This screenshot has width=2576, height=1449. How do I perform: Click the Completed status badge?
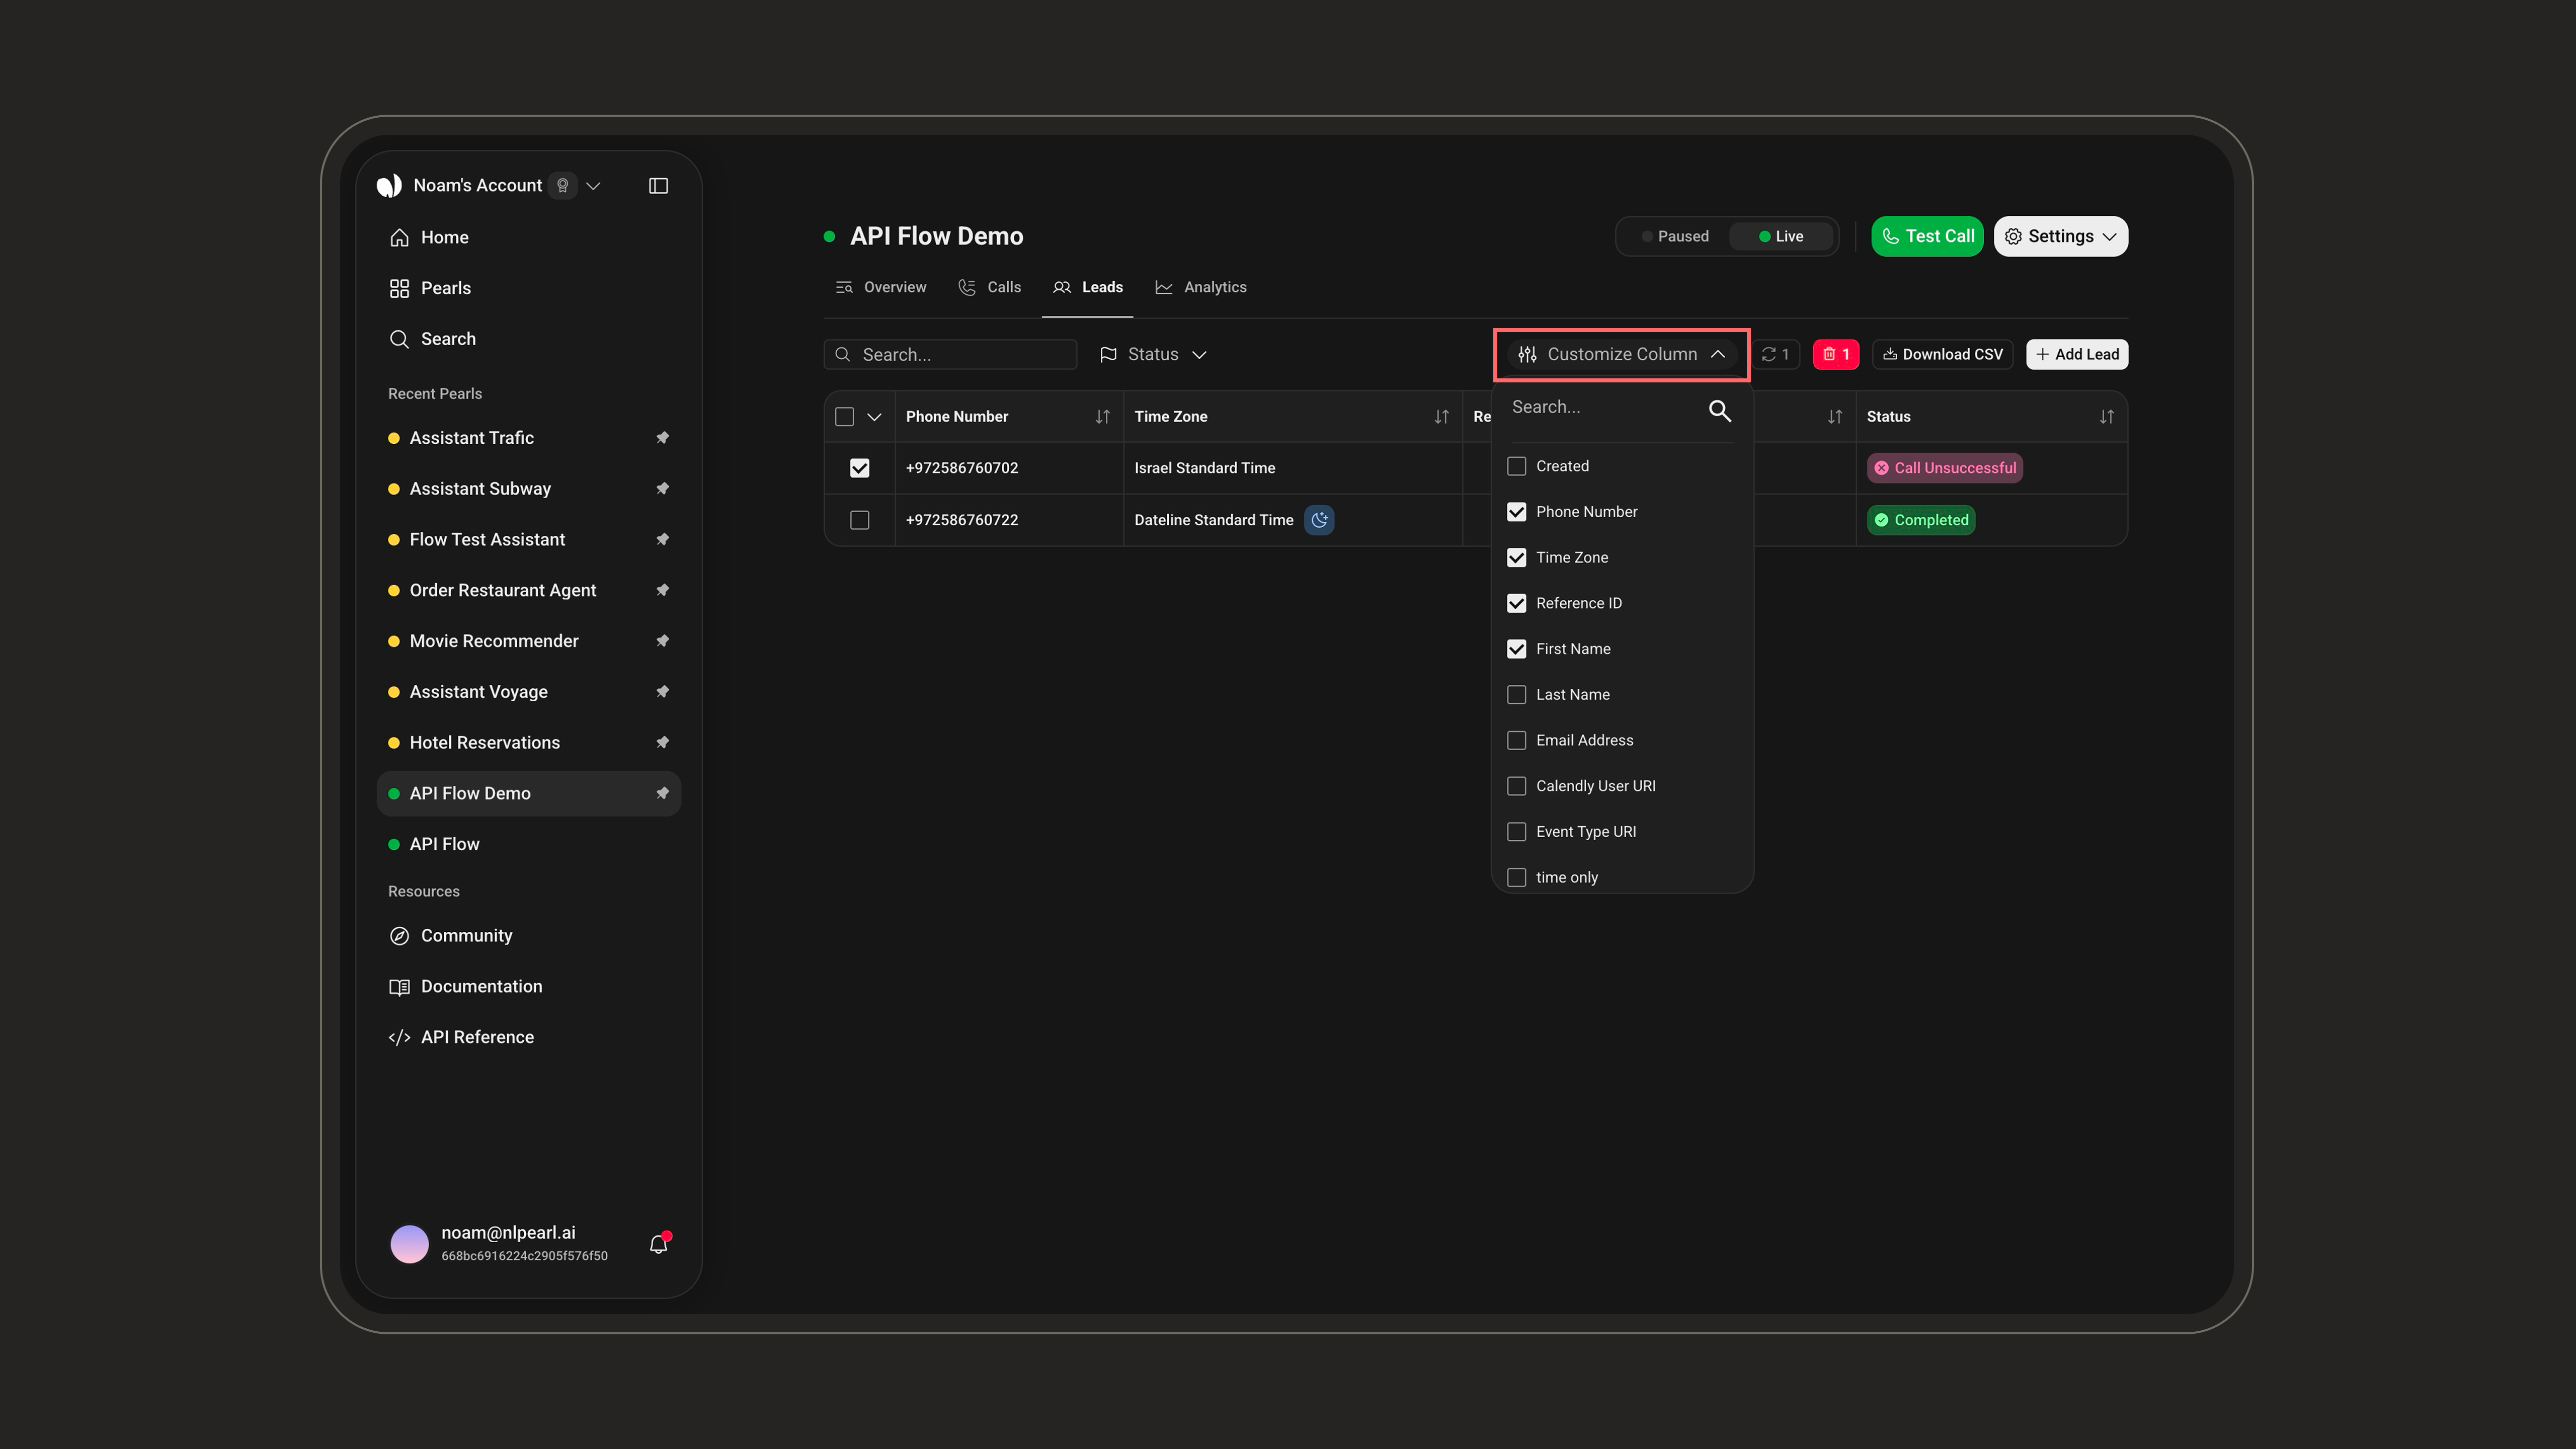coord(1920,520)
